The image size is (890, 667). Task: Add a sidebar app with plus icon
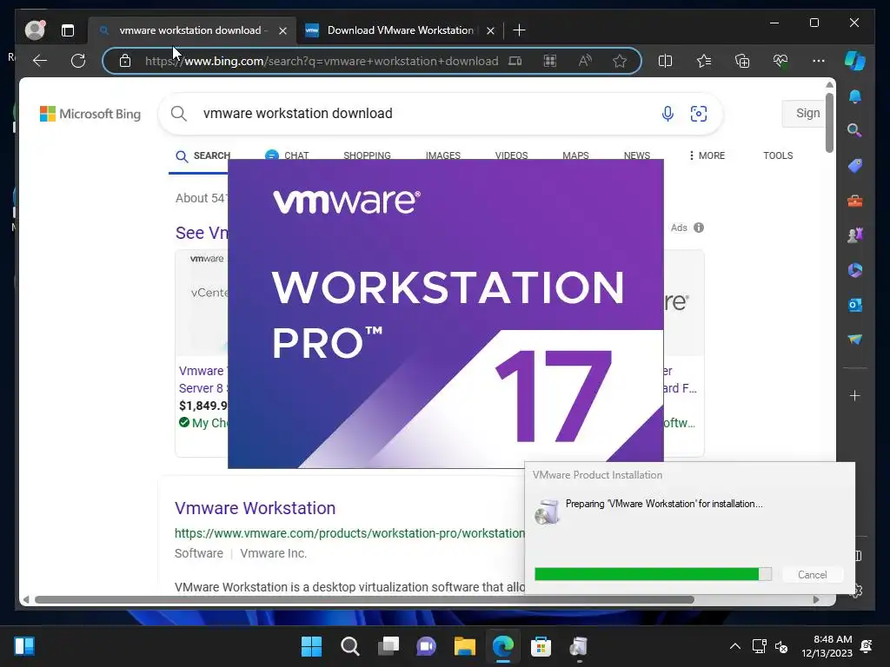click(855, 395)
